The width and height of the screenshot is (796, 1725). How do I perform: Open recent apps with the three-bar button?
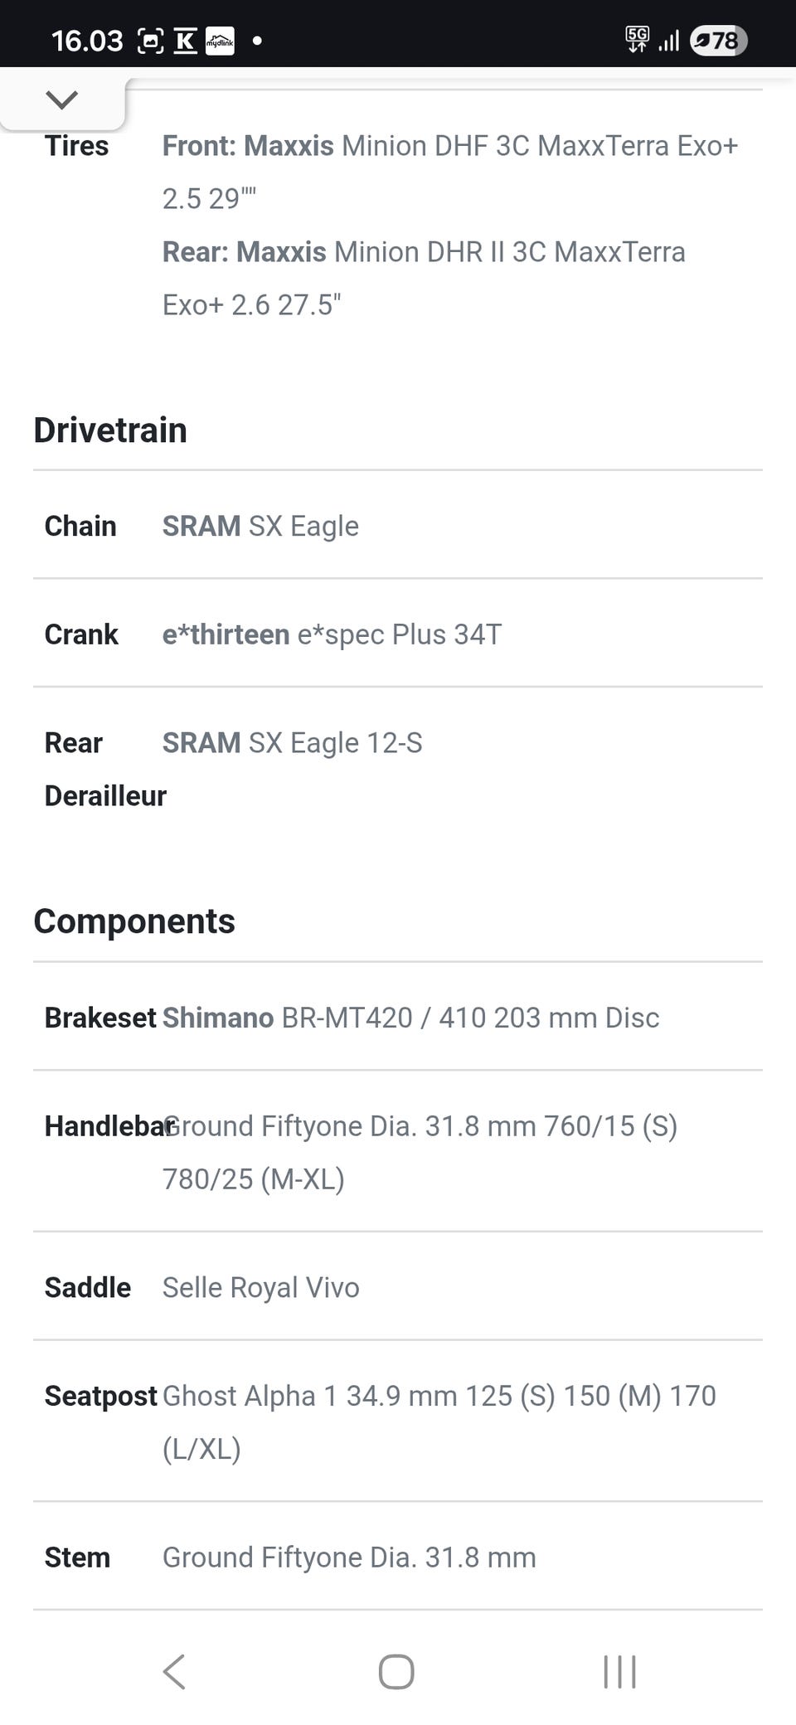[619, 1671]
